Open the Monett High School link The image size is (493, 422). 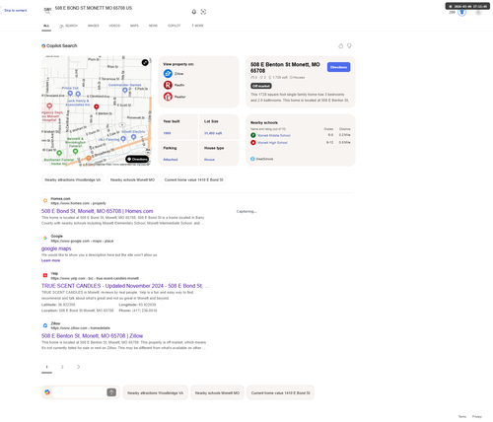click(272, 143)
